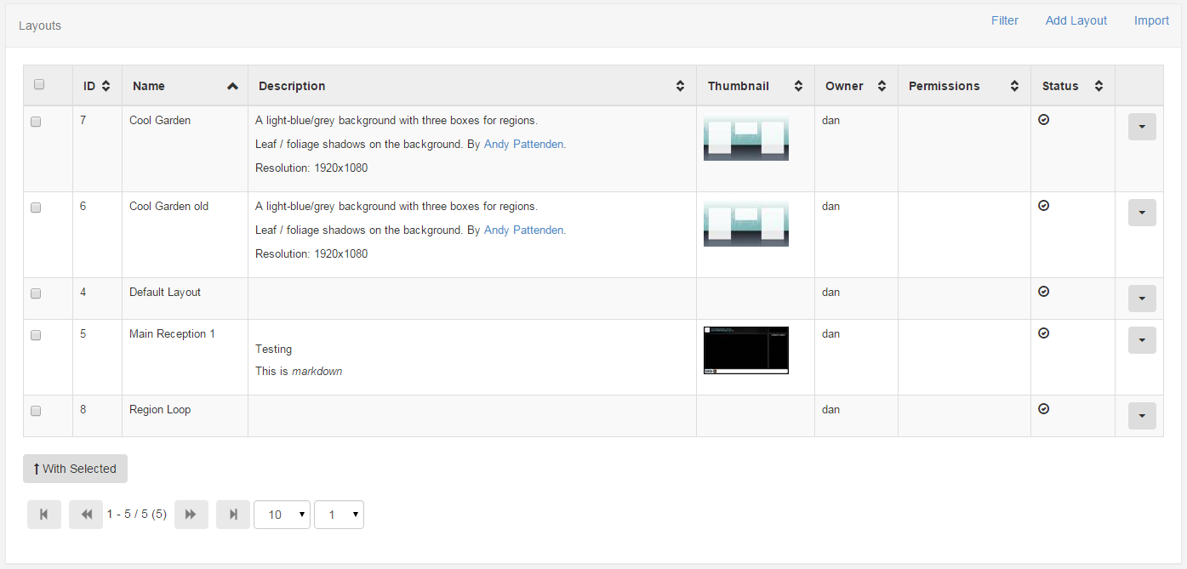Click Import in the top bar
This screenshot has height=569, width=1187.
(1151, 20)
